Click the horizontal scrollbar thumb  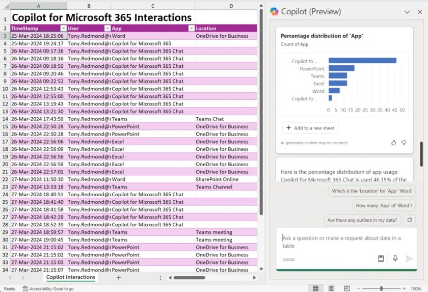pyautogui.click(x=190, y=278)
